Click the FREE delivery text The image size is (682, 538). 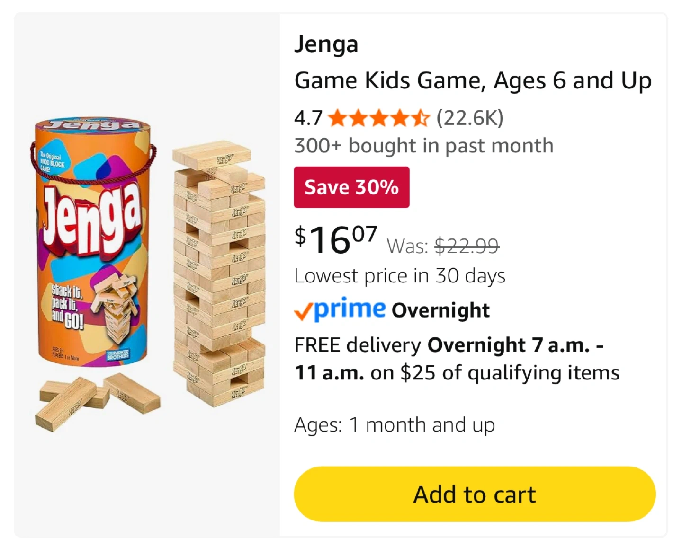(357, 345)
